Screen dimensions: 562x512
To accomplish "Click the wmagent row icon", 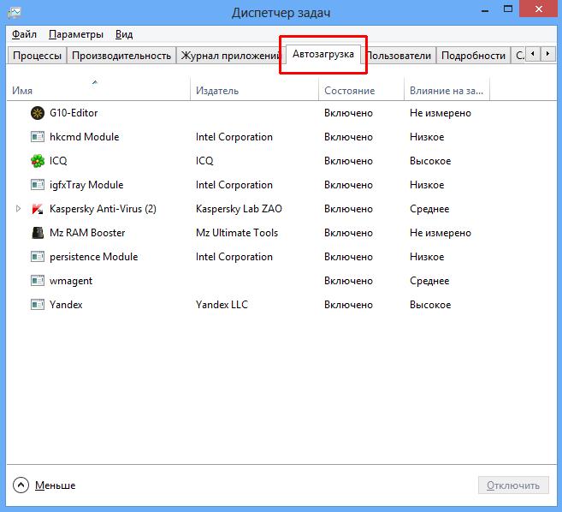I will [x=38, y=281].
